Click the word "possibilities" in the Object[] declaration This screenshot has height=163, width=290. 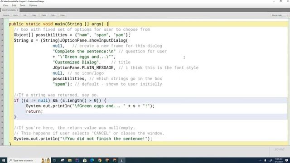pyautogui.click(x=51, y=35)
